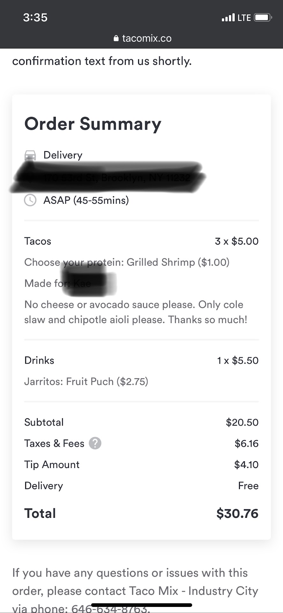This screenshot has width=283, height=613.
Task: Tap the cellular signal bars icon
Action: click(x=228, y=18)
